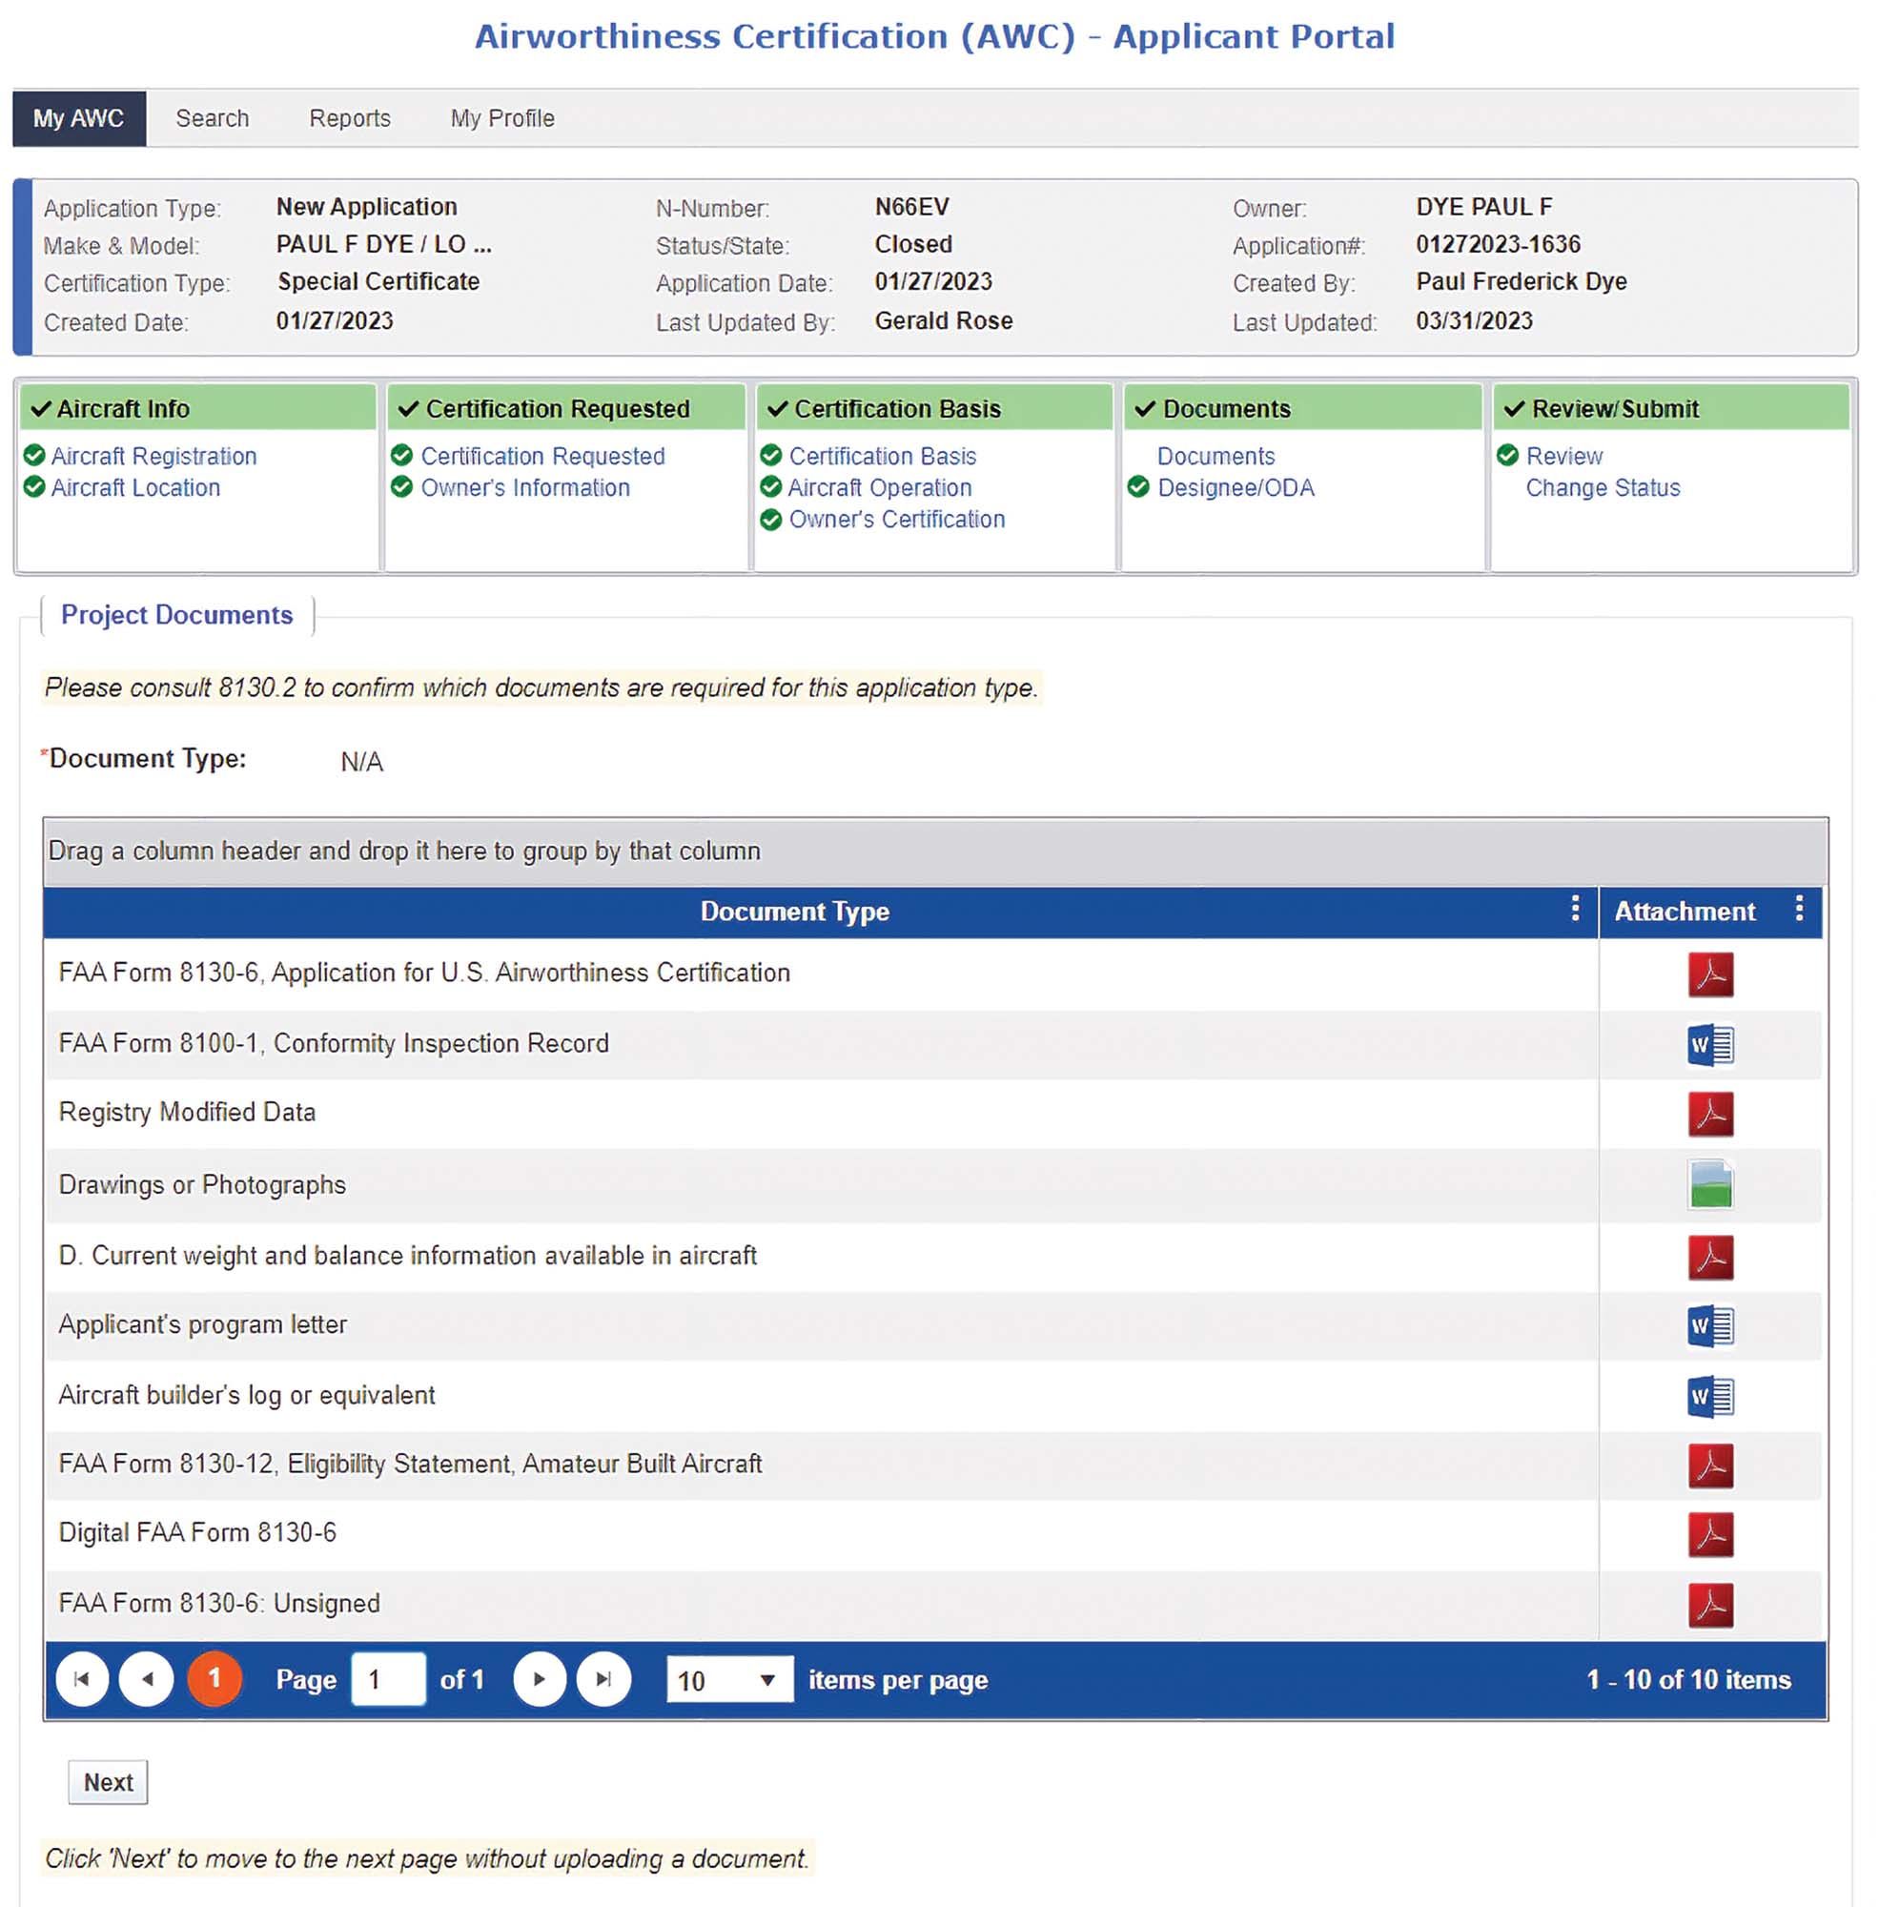Select the Project Documents tab
Screen dimensions: 1879x1907
pos(176,615)
